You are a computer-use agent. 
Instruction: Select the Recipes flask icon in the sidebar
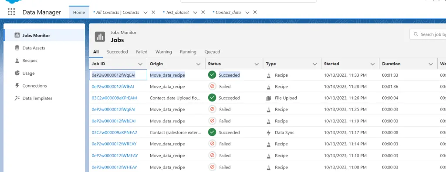click(x=17, y=61)
